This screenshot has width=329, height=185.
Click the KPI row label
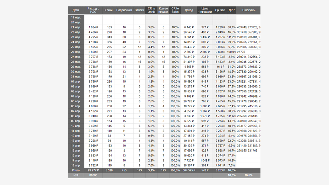76,175
